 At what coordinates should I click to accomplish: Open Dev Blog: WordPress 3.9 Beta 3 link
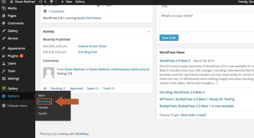(182, 92)
